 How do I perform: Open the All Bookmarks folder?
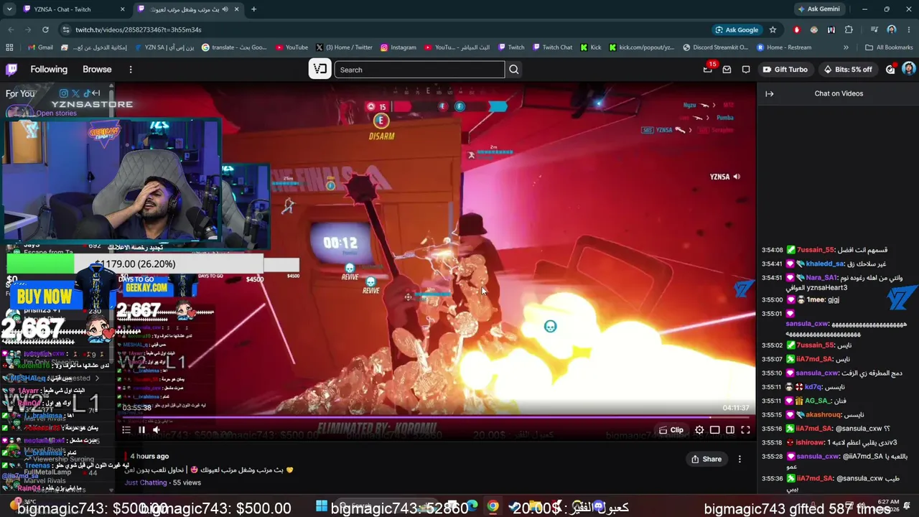[889, 47]
